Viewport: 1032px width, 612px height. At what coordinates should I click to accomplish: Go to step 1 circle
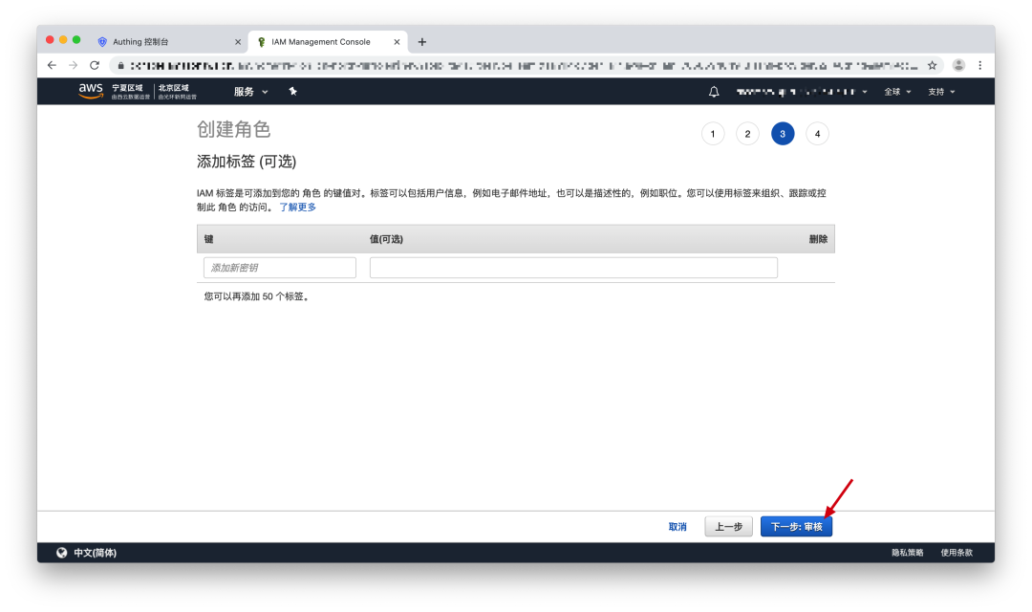click(x=713, y=134)
